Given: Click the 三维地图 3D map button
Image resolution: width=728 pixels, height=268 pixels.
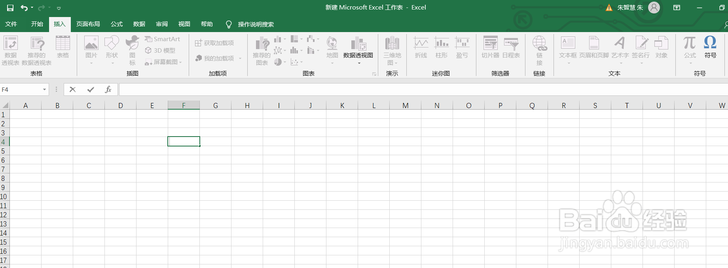Looking at the screenshot, I should click(392, 50).
